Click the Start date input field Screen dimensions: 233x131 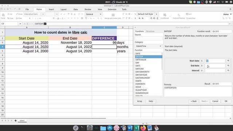click(215, 61)
